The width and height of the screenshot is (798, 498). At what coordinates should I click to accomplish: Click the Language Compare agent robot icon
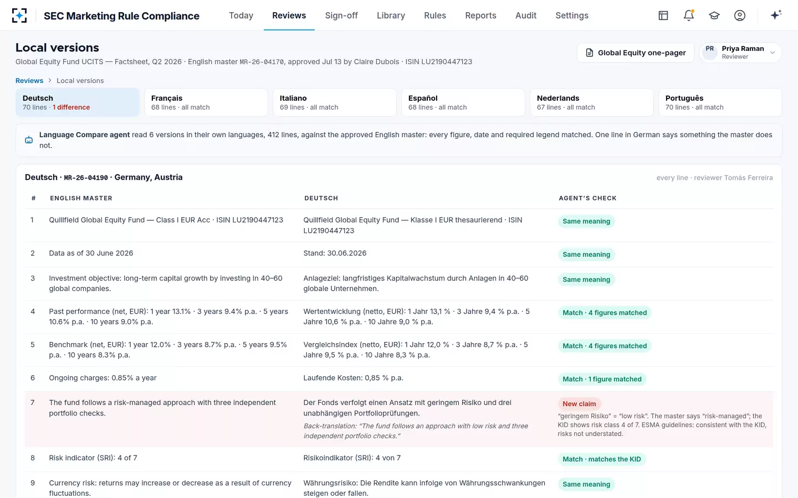click(x=29, y=140)
